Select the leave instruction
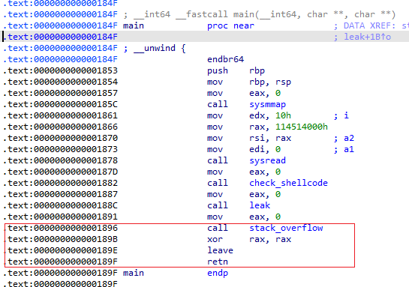 point(220,250)
